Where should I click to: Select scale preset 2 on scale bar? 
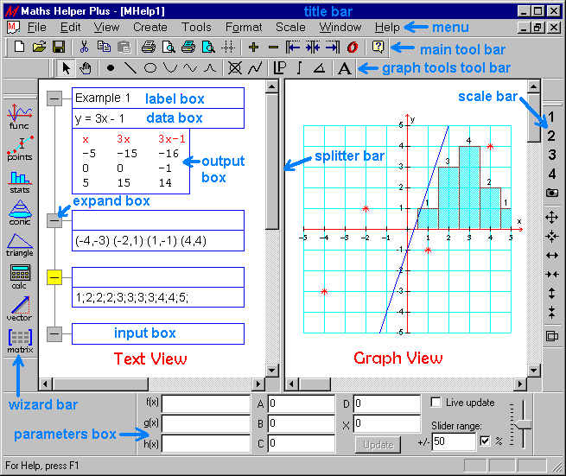click(551, 136)
